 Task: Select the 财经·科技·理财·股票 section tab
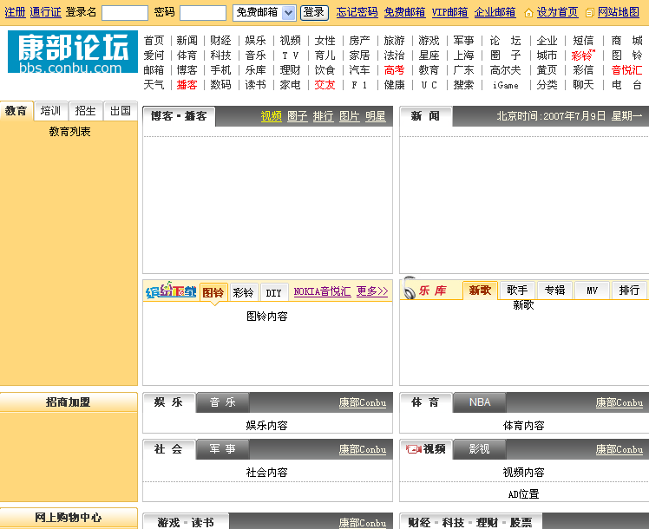point(470,522)
